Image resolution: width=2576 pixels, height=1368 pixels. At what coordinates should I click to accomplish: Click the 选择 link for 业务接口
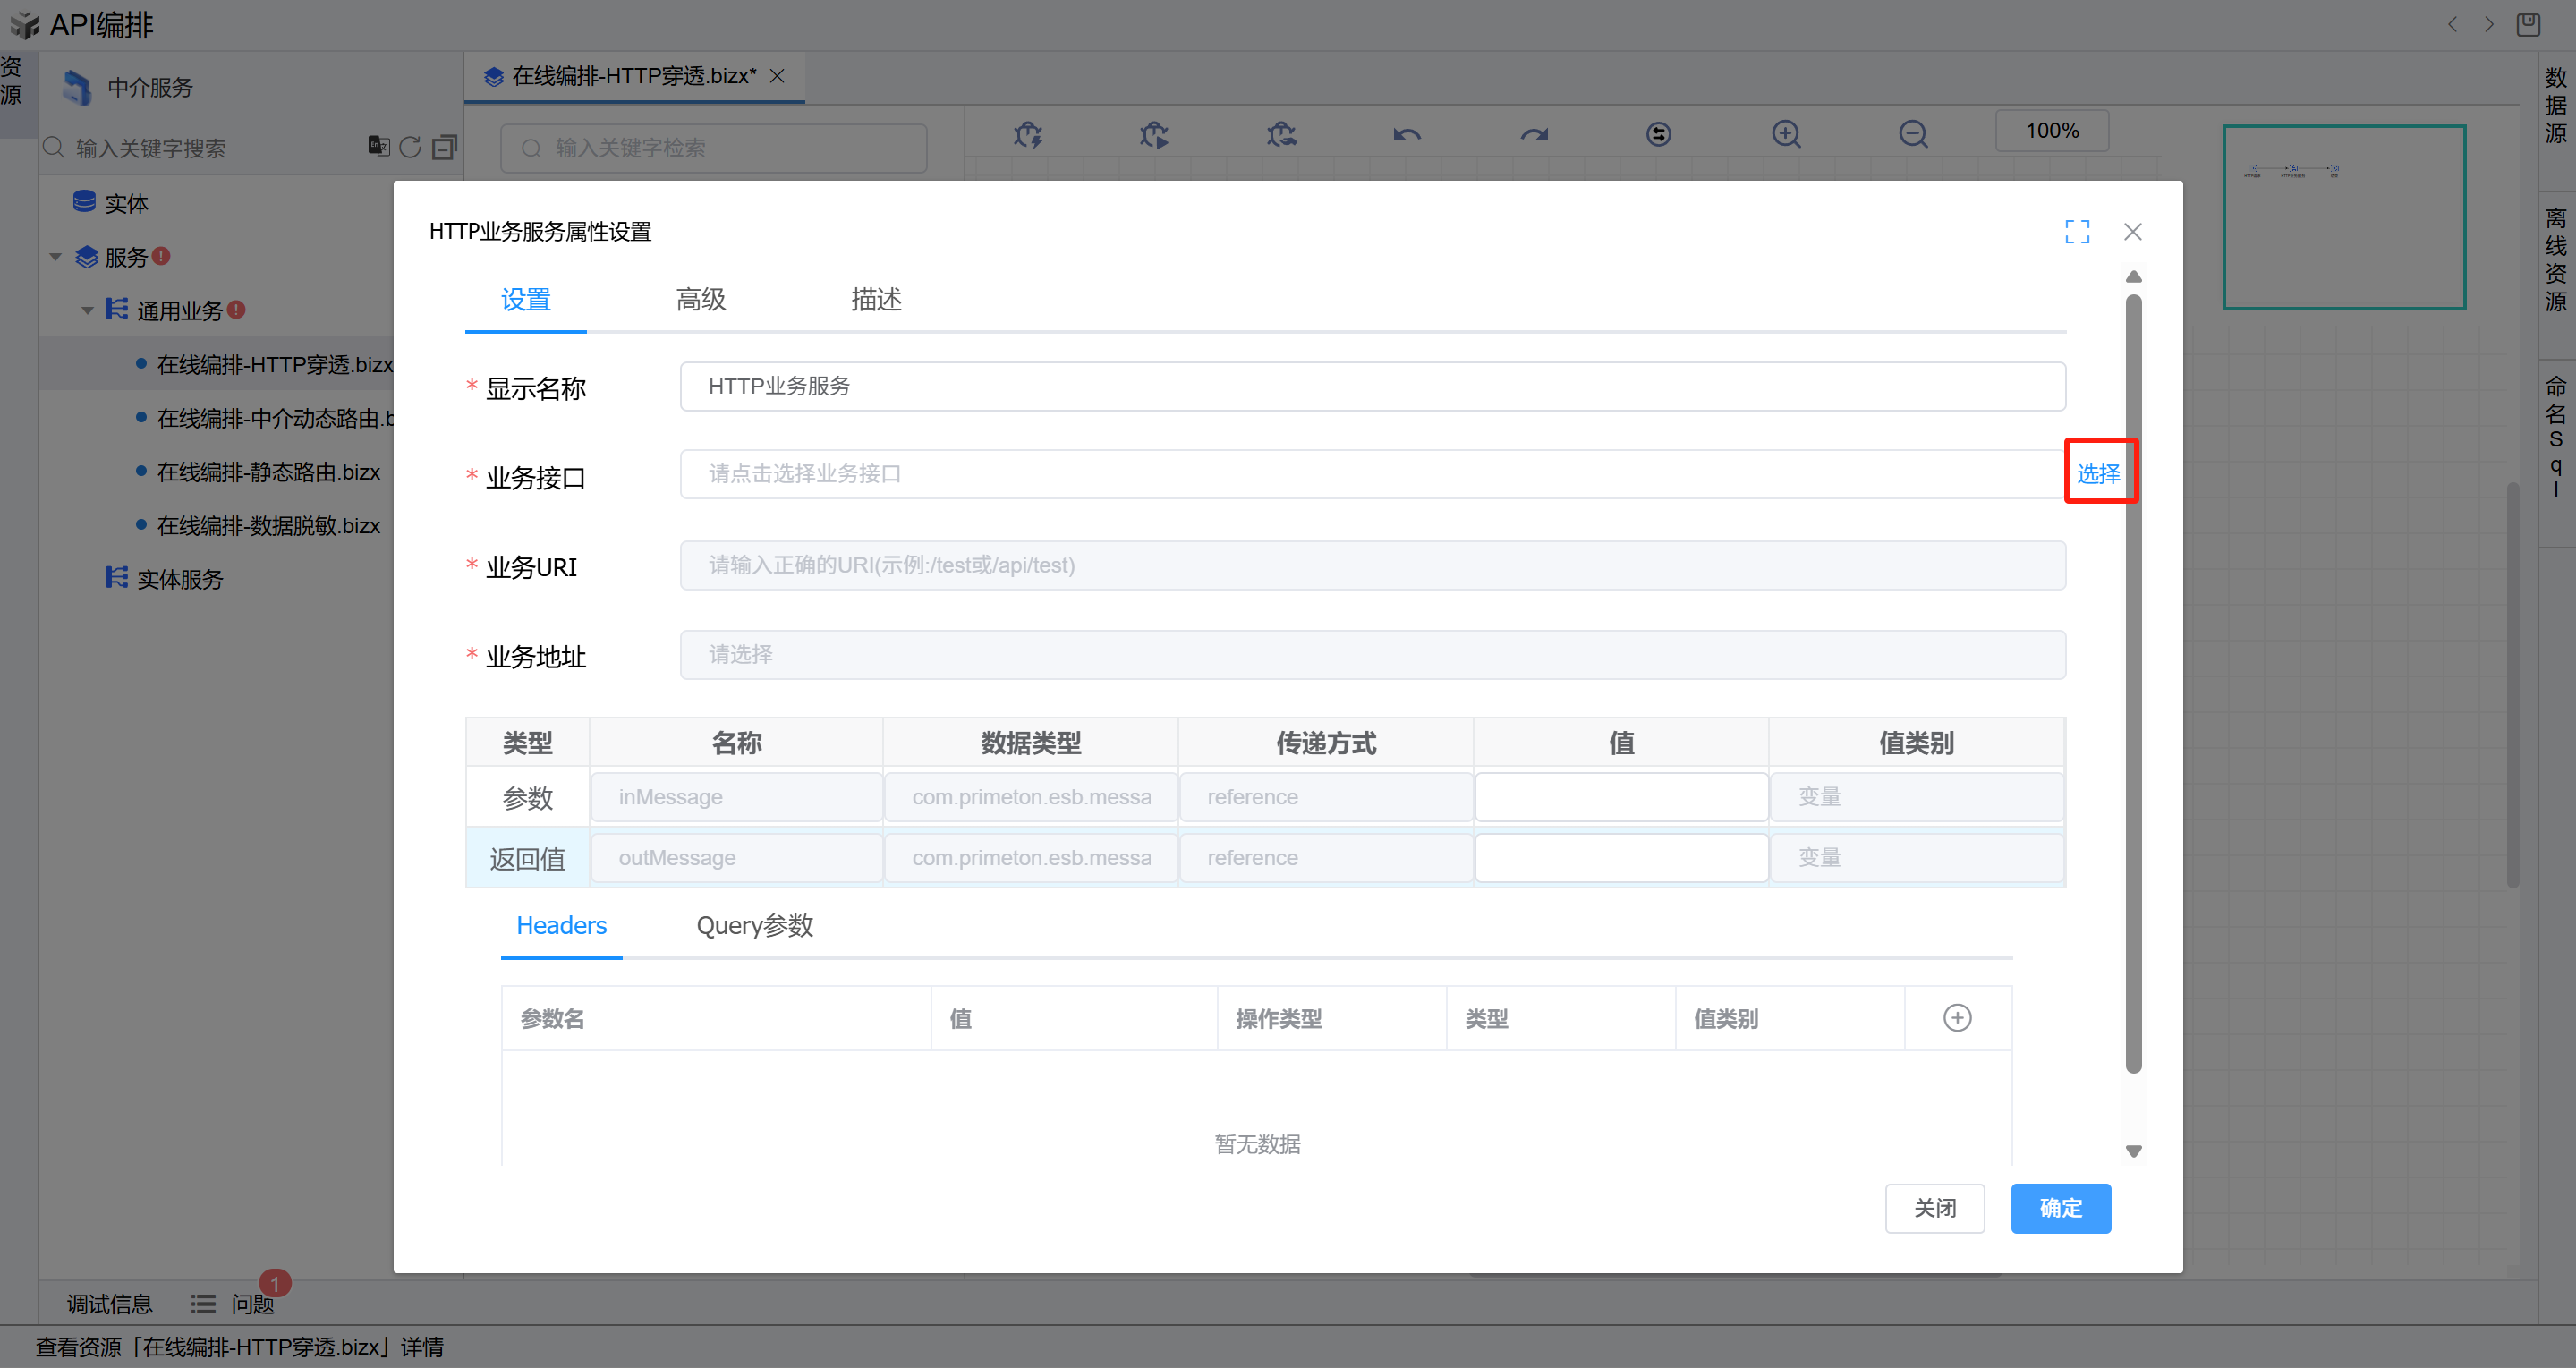2098,474
